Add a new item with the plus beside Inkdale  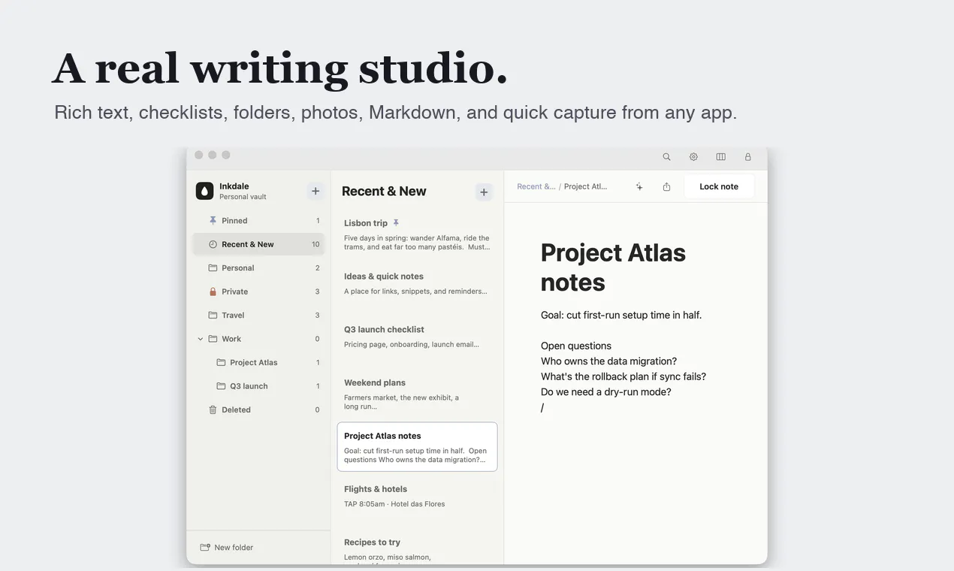315,192
